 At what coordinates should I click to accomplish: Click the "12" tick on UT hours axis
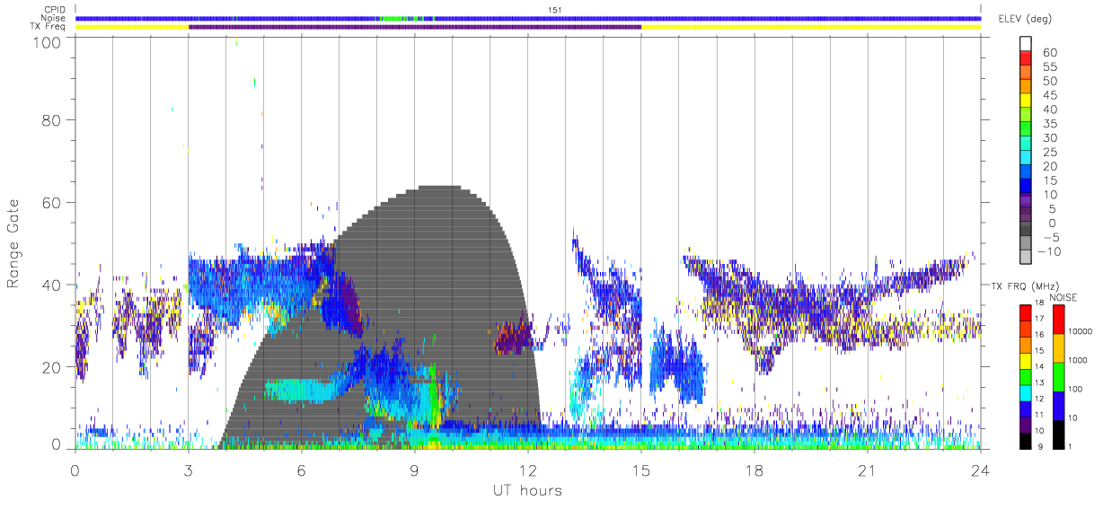527,470
